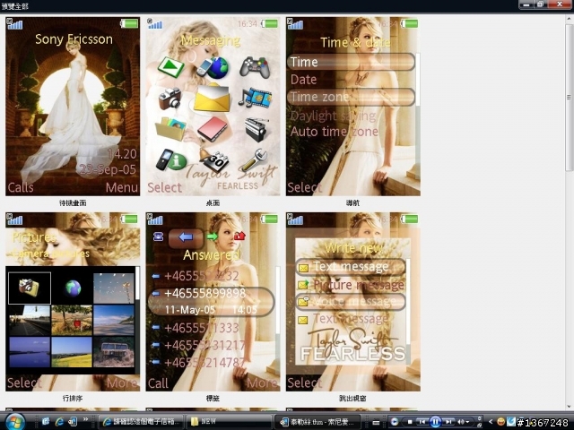This screenshot has height=430, width=574.
Task: Select the red contacts book icon
Action: coord(213,129)
